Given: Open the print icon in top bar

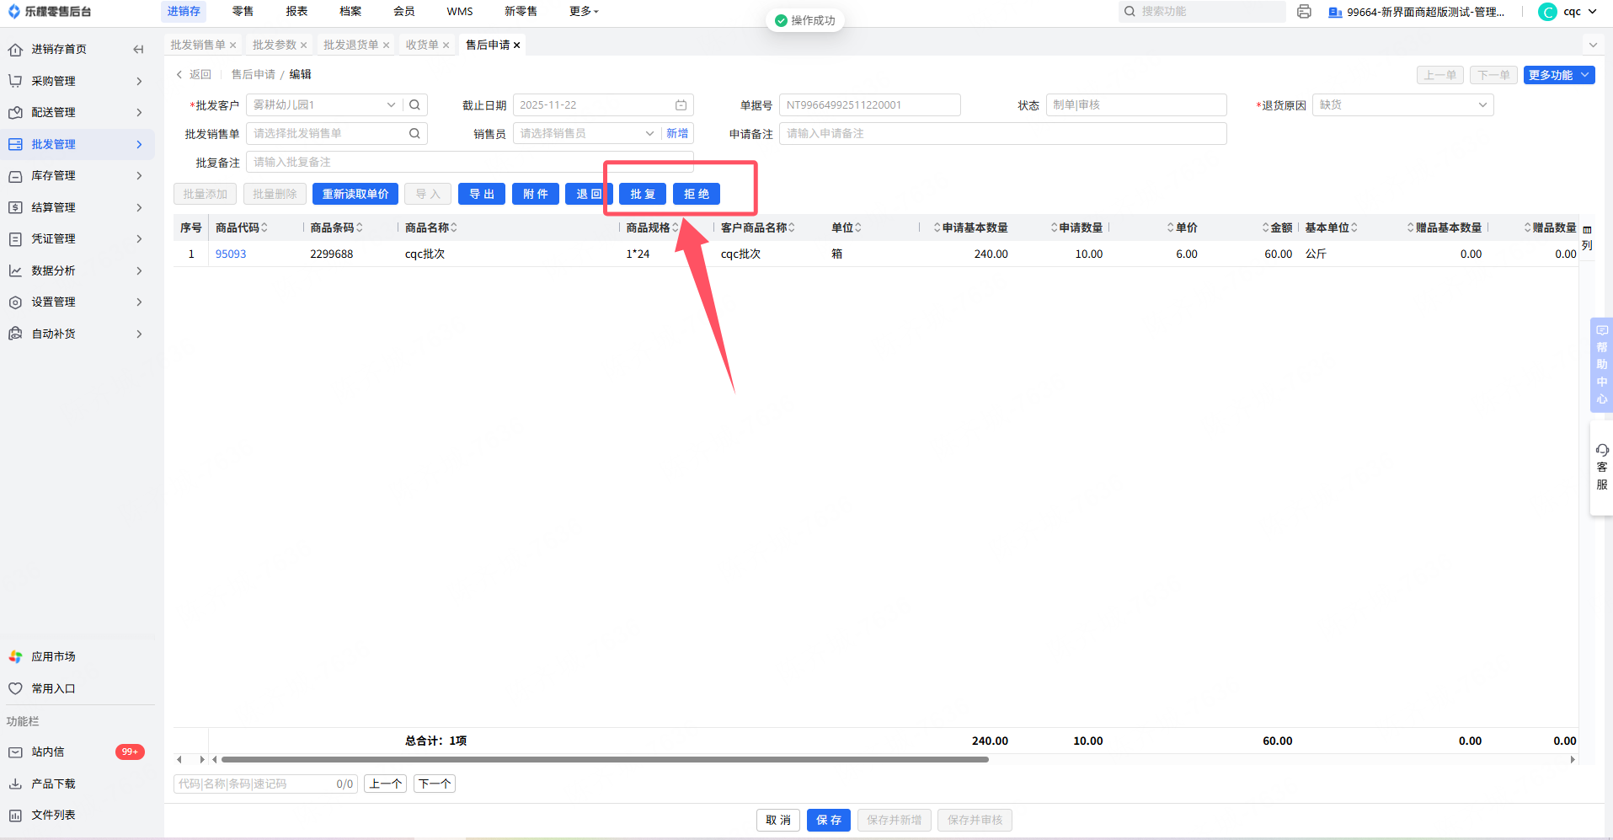Looking at the screenshot, I should [x=1304, y=12].
